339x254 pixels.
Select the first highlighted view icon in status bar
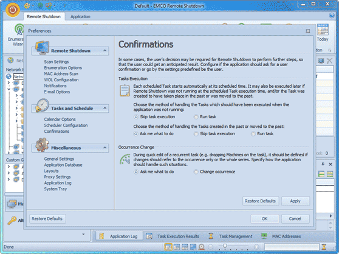(x=168, y=247)
